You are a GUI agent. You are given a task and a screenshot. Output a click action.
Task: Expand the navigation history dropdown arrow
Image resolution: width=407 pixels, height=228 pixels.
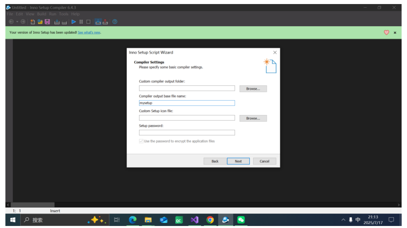click(17, 22)
